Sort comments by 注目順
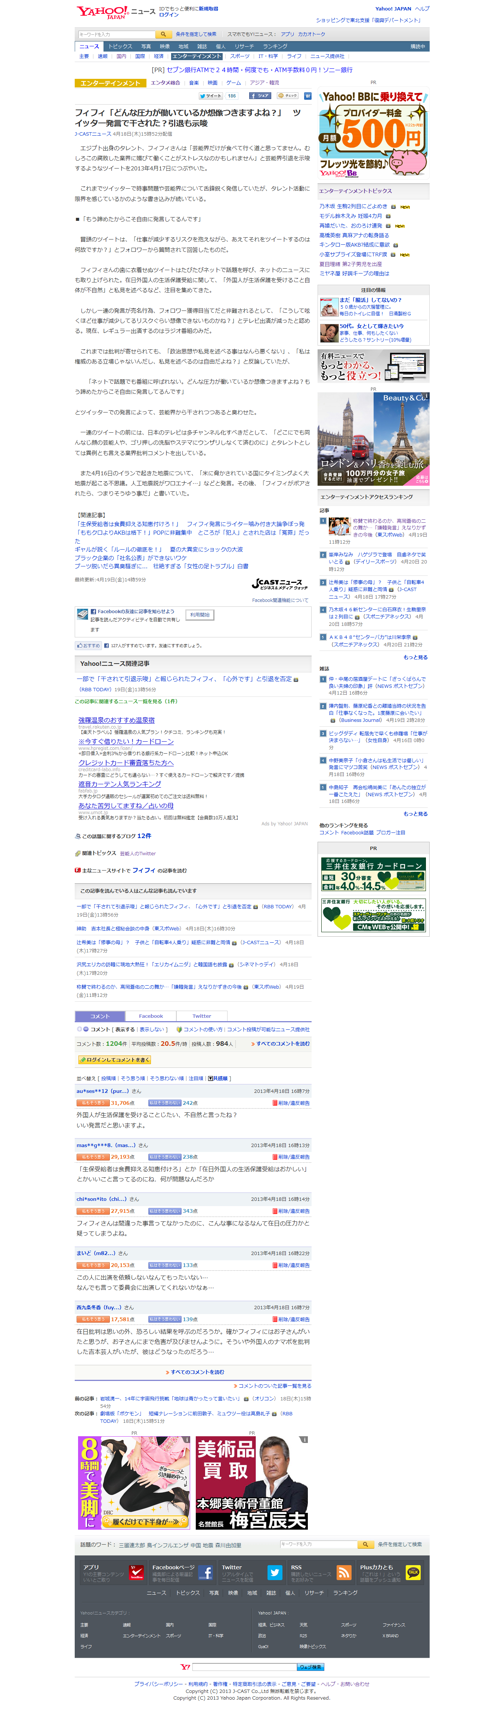504x1709 pixels. point(196,1078)
